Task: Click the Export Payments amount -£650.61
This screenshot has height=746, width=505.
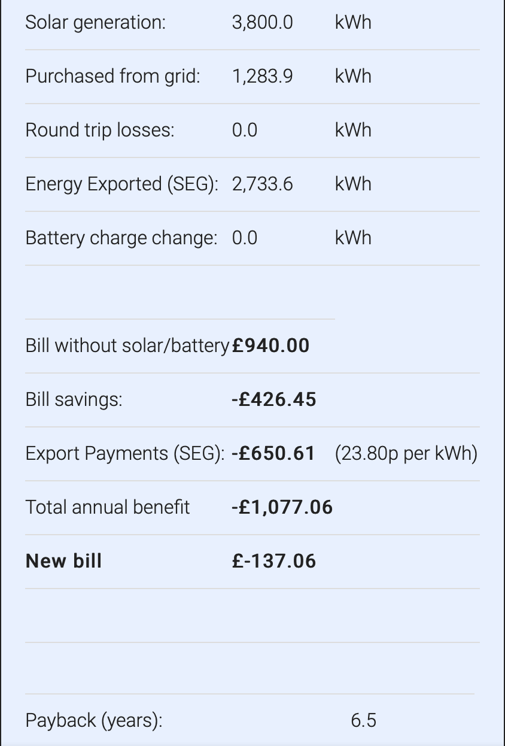Action: tap(273, 453)
